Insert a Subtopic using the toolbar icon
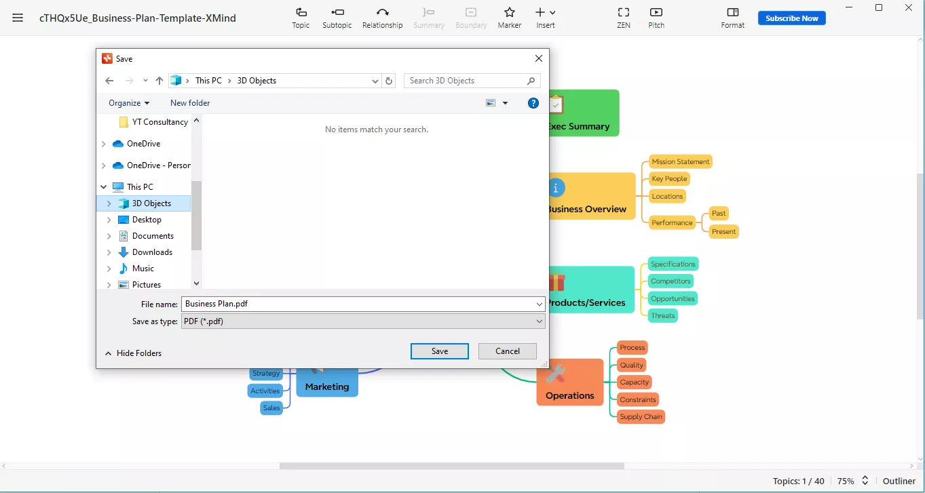The width and height of the screenshot is (925, 493). pos(337,18)
